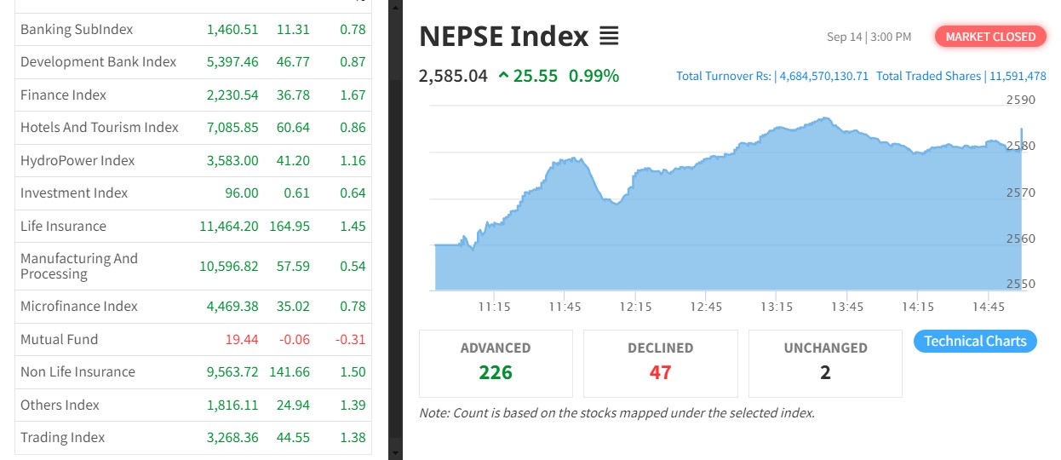Open the NEPSE Index hamburger menu icon

pyautogui.click(x=608, y=37)
